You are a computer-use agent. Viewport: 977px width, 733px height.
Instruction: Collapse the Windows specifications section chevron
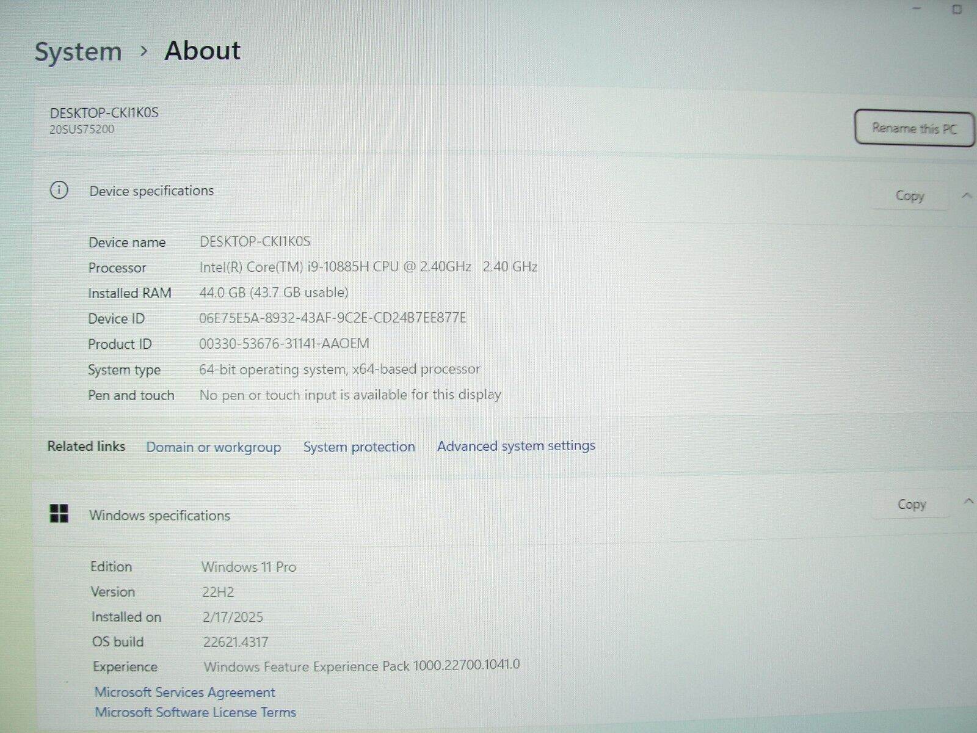(968, 501)
